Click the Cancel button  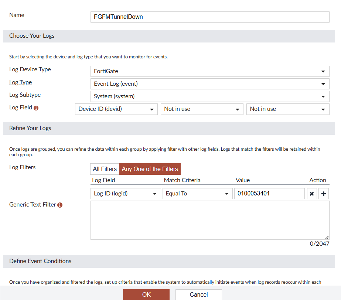(199, 294)
